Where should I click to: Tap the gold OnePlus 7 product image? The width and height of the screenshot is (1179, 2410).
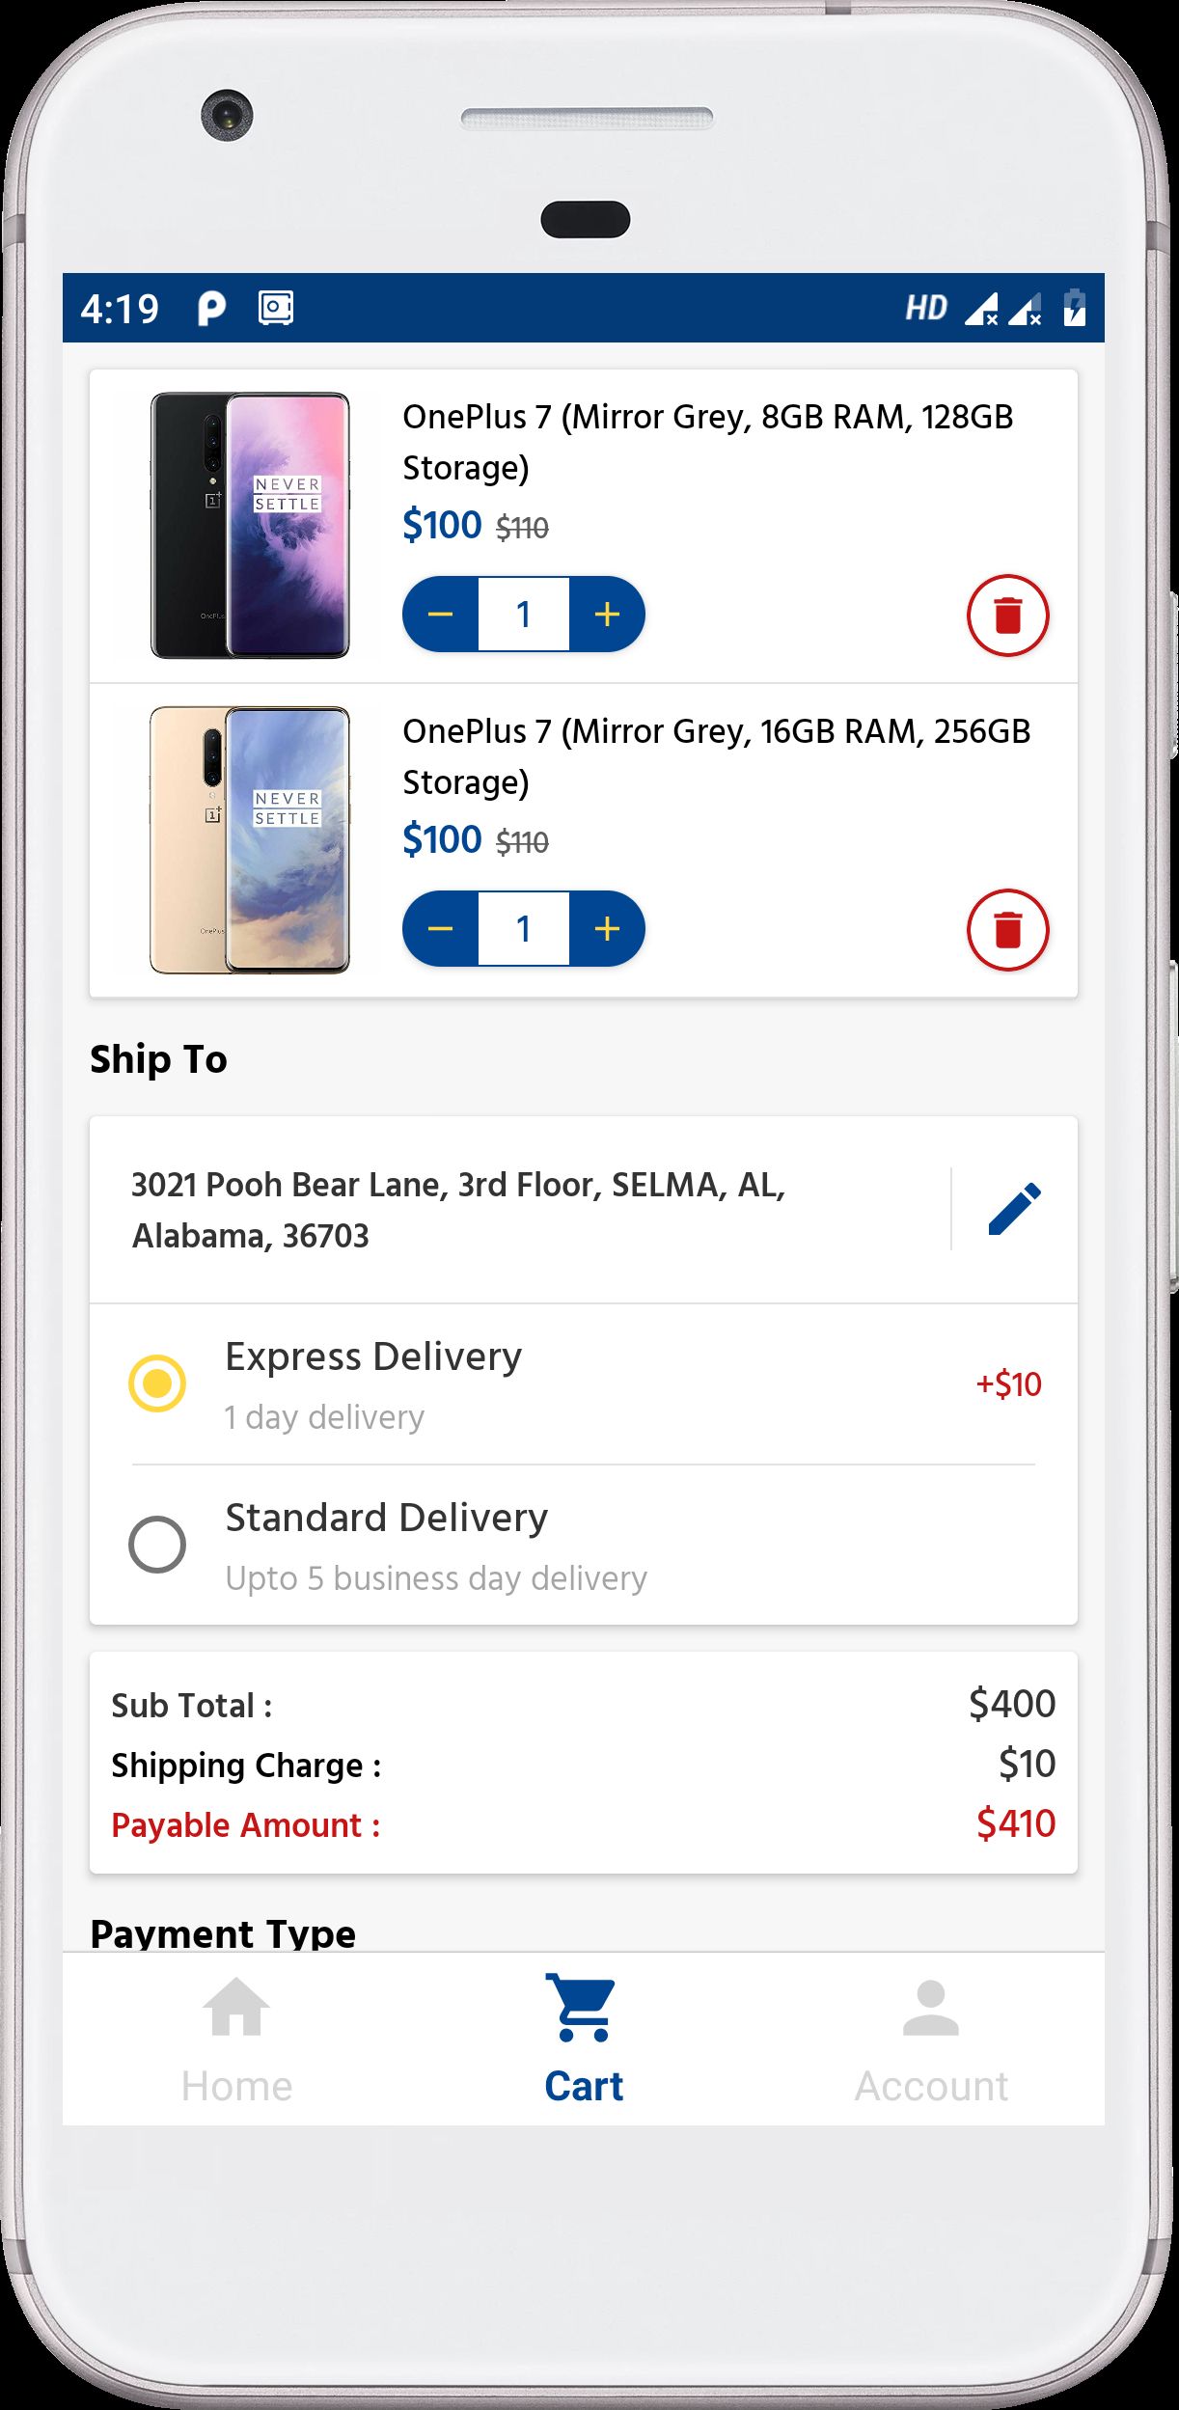pos(250,840)
